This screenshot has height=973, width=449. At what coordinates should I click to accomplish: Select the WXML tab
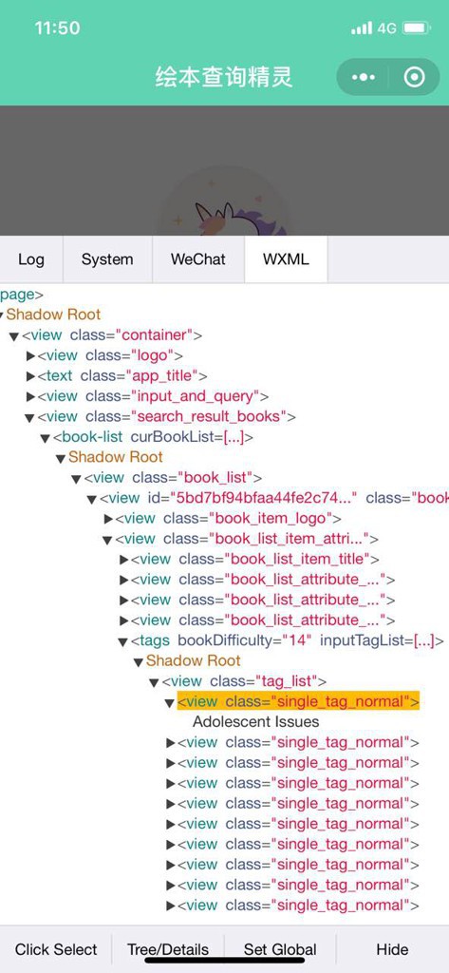point(286,259)
